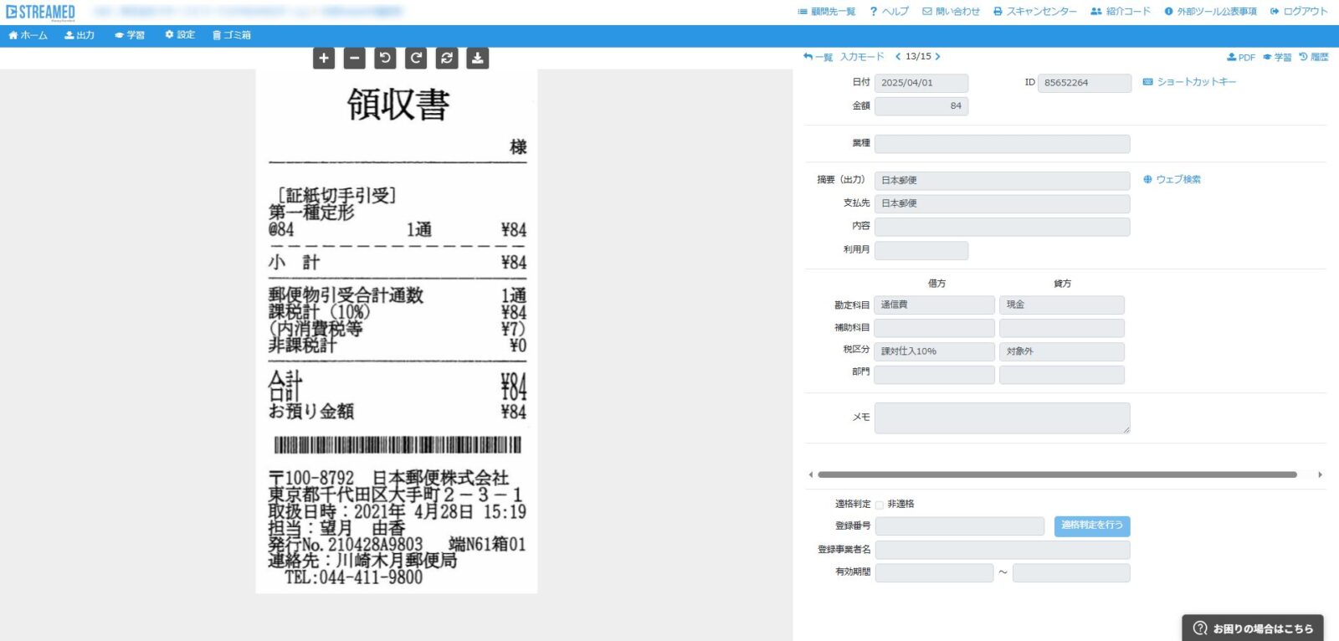Reset the receipt image view
This screenshot has height=641, width=1339.
(x=447, y=58)
